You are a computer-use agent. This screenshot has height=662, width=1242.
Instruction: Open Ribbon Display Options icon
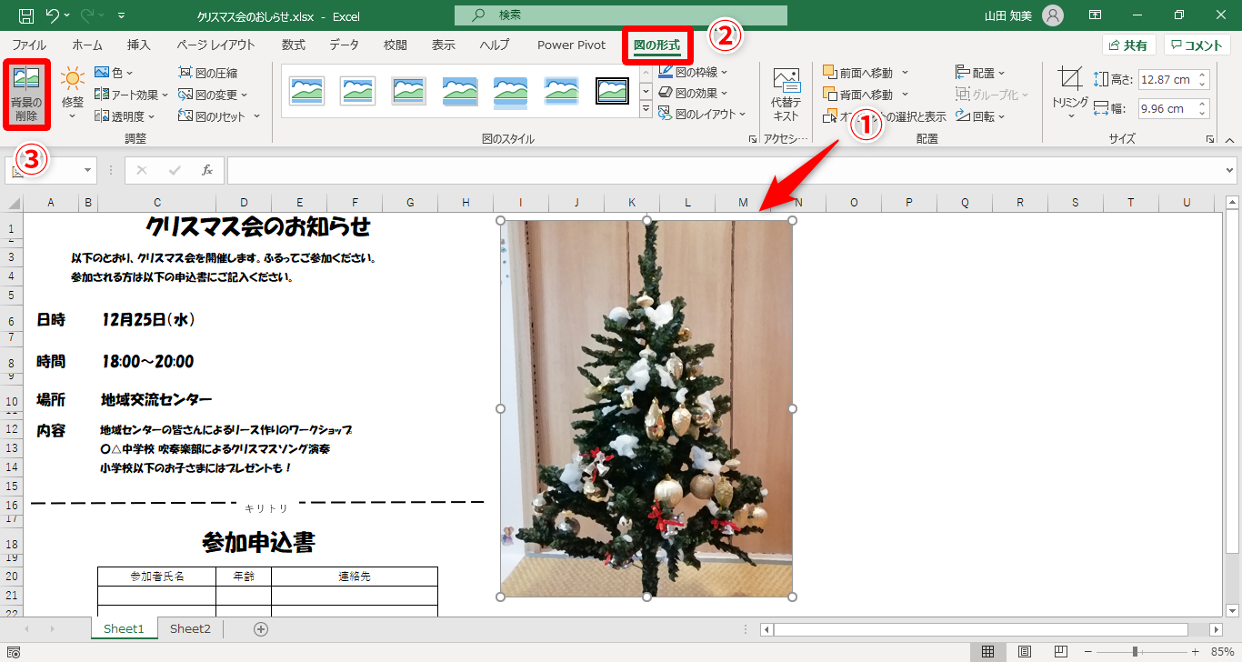click(x=1096, y=15)
